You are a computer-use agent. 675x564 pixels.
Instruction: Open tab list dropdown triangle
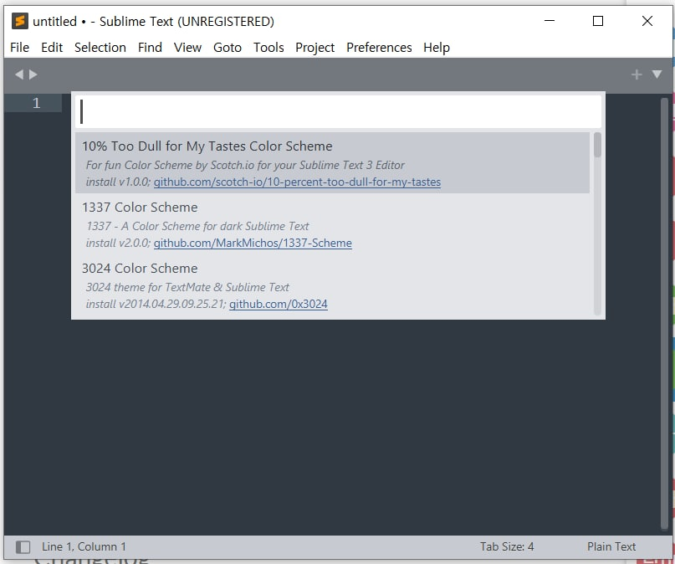point(657,74)
